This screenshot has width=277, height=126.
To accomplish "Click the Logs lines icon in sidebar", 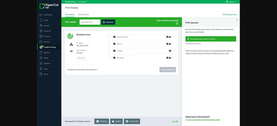I will pos(41,69).
